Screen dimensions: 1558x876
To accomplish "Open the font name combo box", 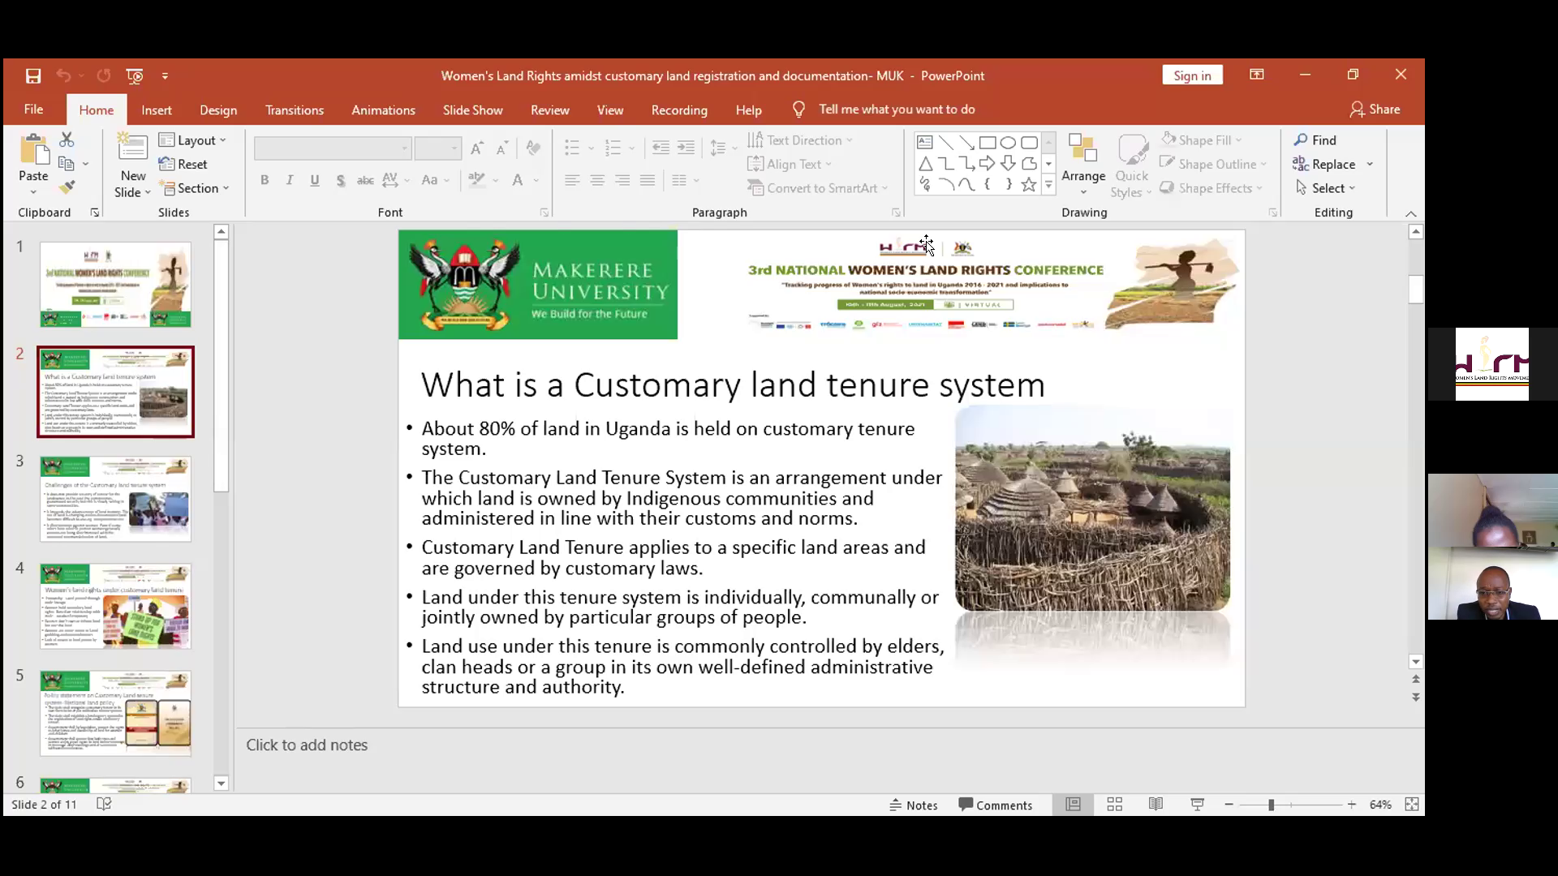I will [333, 148].
